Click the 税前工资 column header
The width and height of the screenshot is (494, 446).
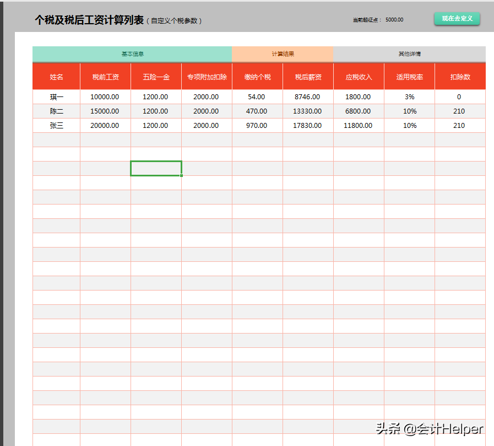coord(105,77)
